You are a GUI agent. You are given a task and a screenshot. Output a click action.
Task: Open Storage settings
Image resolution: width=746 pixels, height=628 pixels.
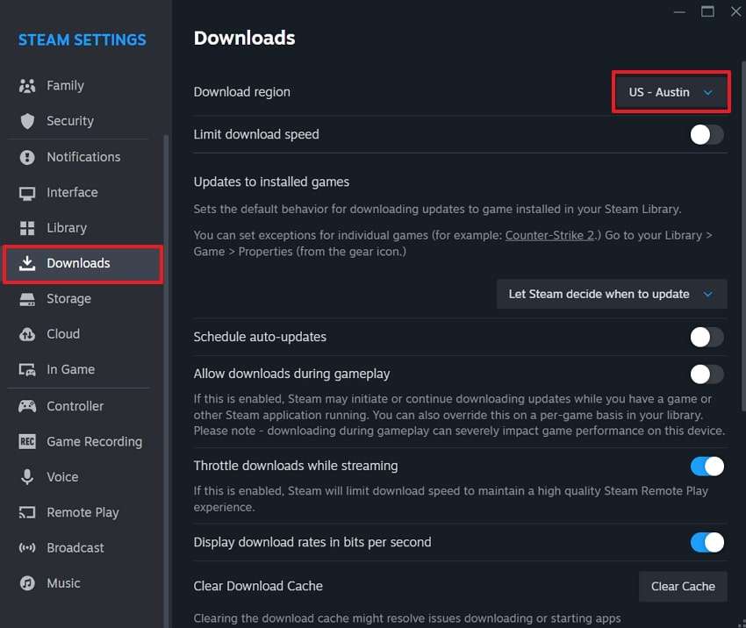coord(83,299)
